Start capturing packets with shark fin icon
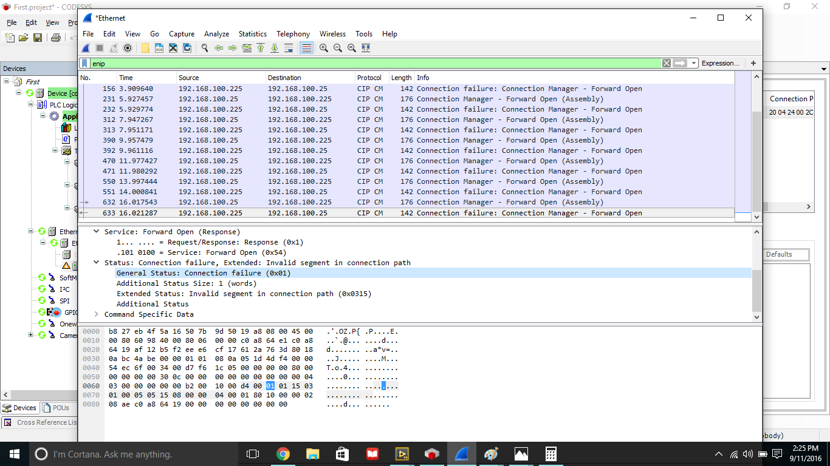 pyautogui.click(x=86, y=48)
